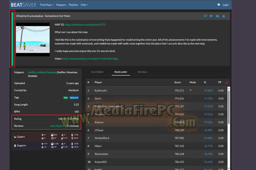Click the map cover thumbnail image

[33, 40]
